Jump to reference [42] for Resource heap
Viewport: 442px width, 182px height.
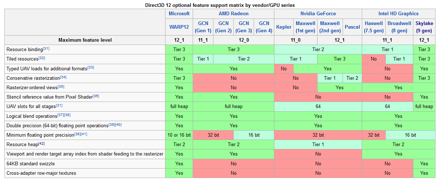tap(41, 144)
